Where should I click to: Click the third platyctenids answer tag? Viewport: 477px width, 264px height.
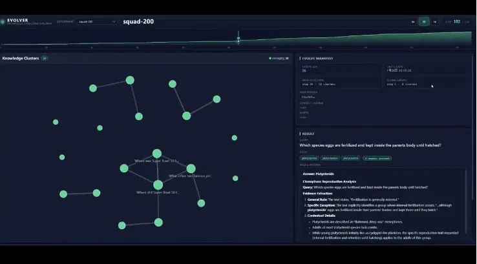[350, 158]
